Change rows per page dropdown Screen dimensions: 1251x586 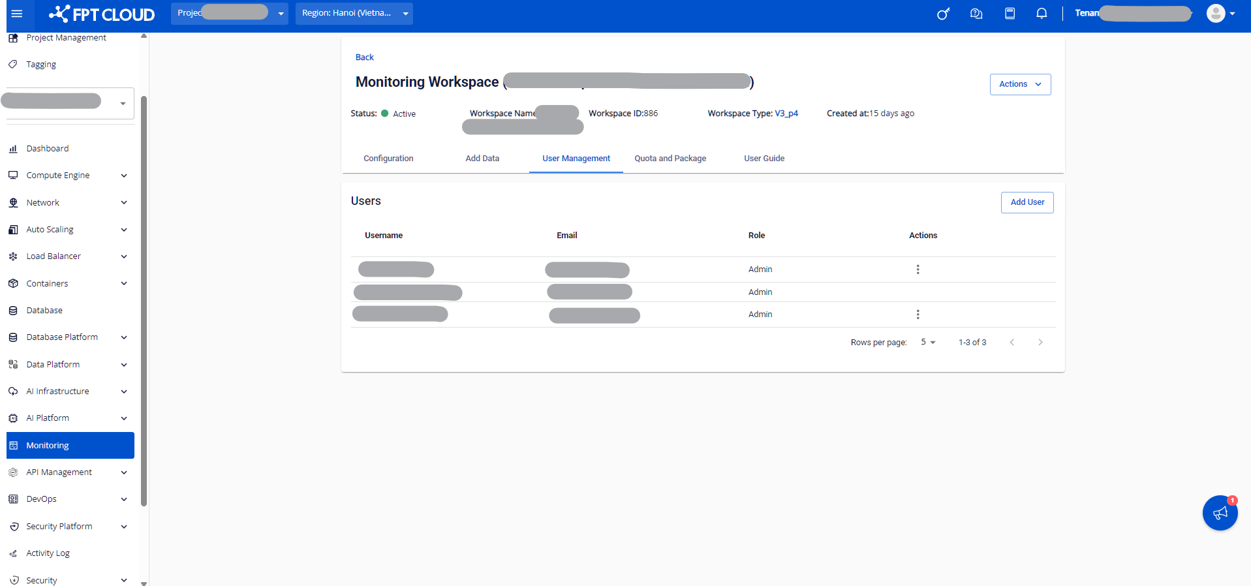coord(928,343)
